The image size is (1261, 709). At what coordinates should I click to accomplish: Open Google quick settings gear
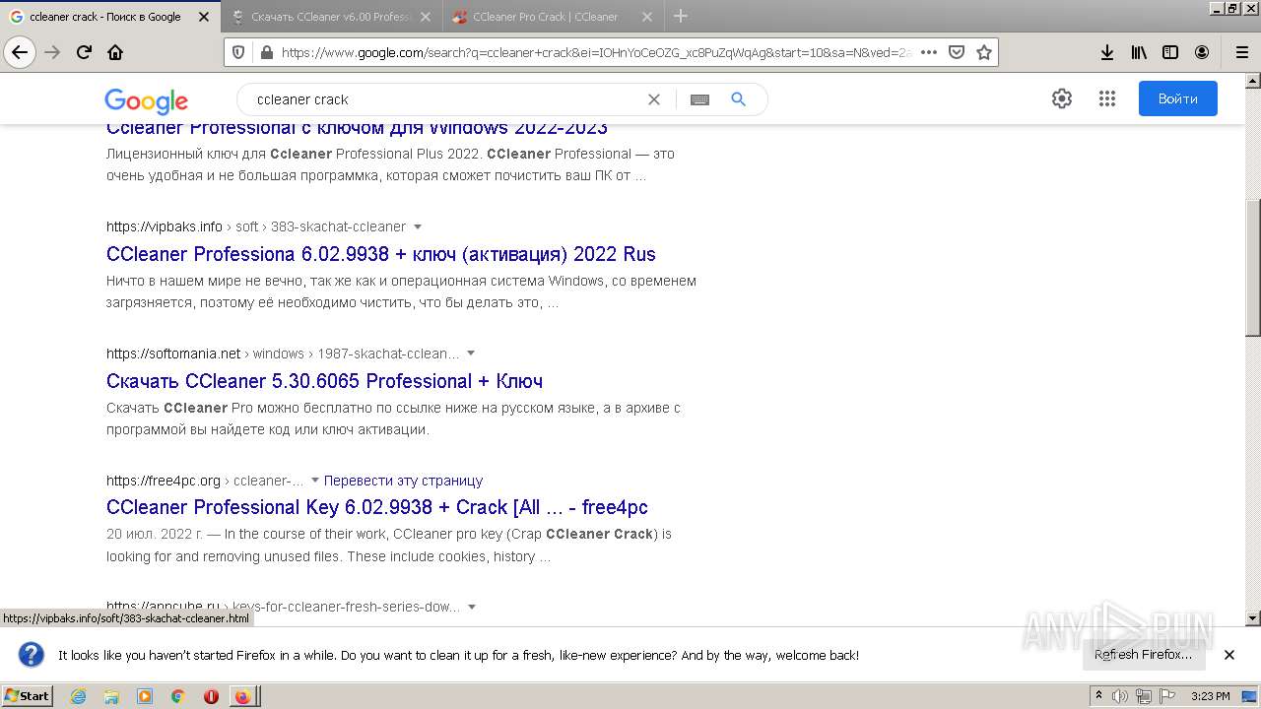coord(1062,98)
